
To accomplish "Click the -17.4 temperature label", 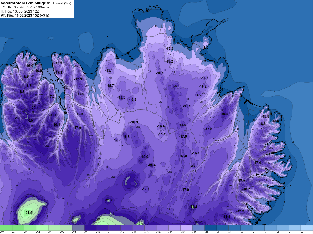I will 257,163.
